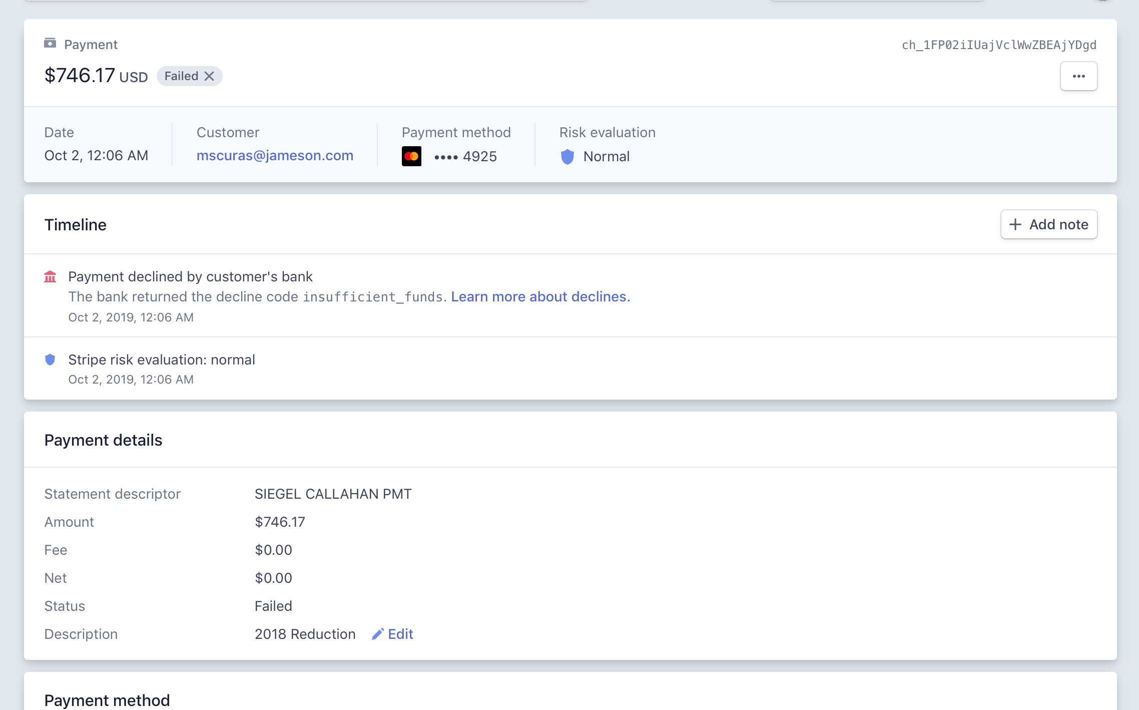Click the blue Risk evaluation shield icon
The width and height of the screenshot is (1139, 710).
[567, 157]
